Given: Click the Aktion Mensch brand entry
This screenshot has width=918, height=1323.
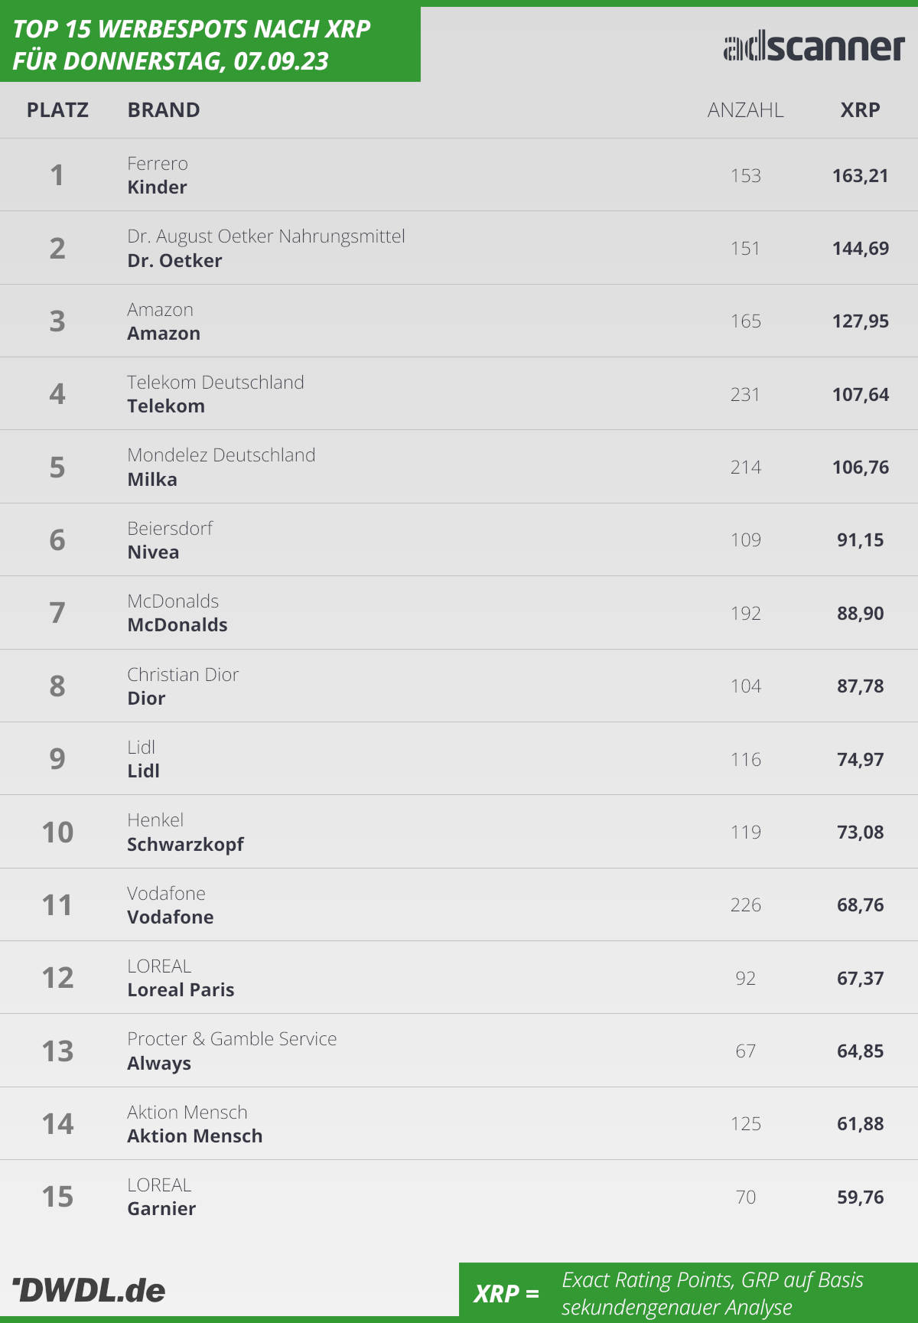Looking at the screenshot, I should pyautogui.click(x=194, y=1136).
